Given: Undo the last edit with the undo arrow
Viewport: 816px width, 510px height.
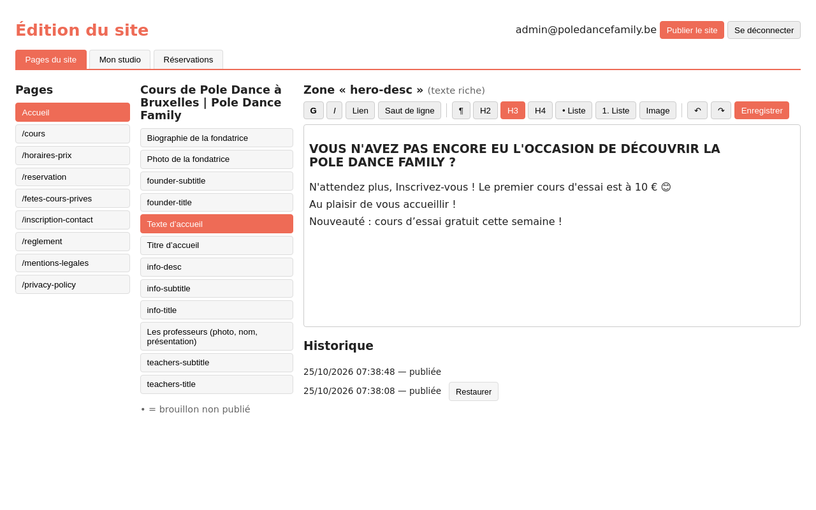Looking at the screenshot, I should click(697, 110).
